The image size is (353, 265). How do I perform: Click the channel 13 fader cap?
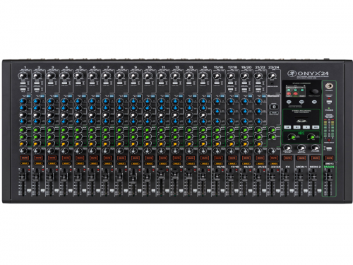point(188,175)
